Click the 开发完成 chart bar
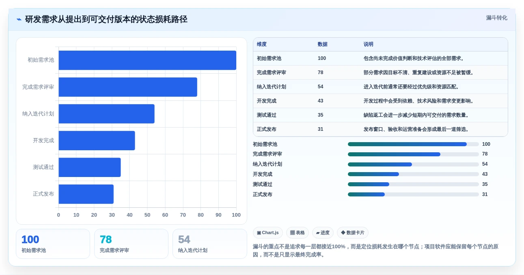 click(97, 141)
